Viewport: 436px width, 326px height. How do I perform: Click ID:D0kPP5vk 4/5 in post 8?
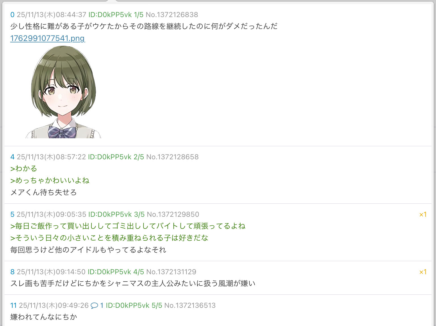point(116,272)
